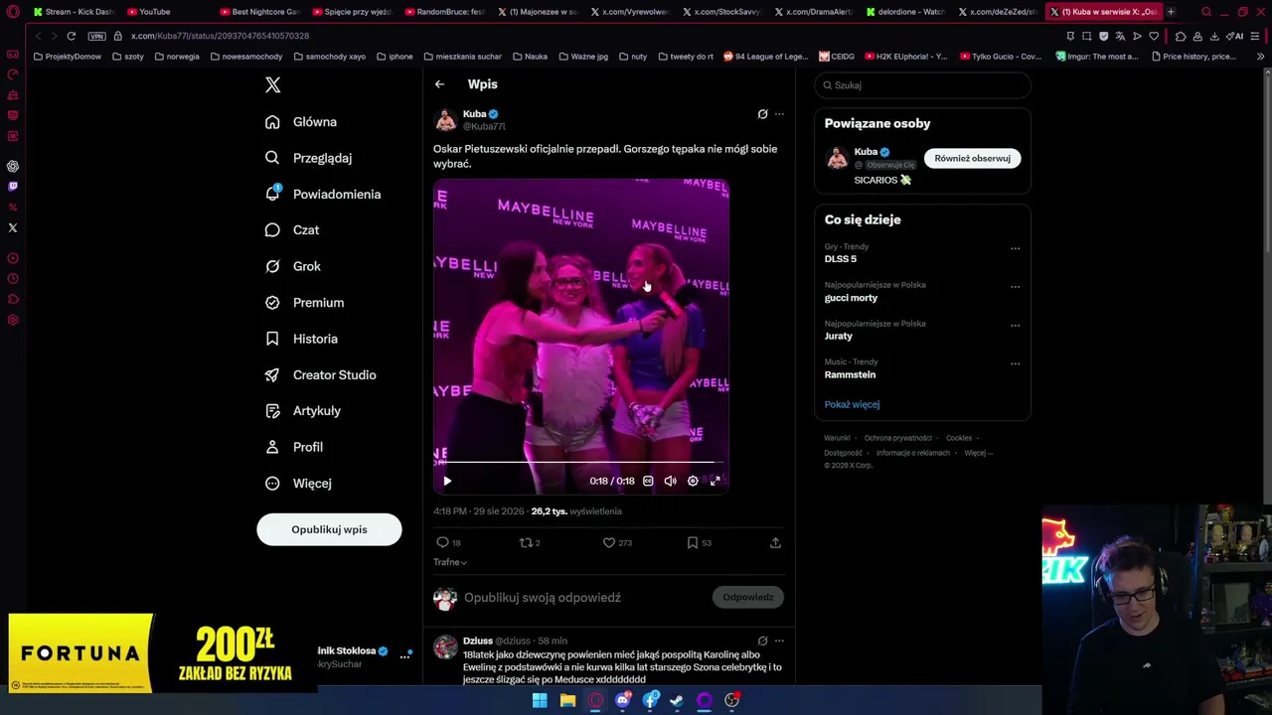Ask Grok about Kuba's post
Viewport: 1272px width, 715px height.
762,114
